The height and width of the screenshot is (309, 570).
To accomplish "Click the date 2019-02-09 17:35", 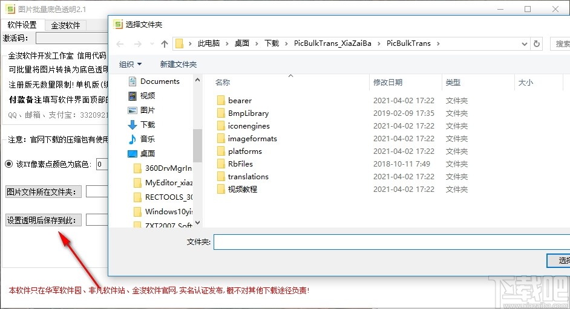I will [404, 113].
